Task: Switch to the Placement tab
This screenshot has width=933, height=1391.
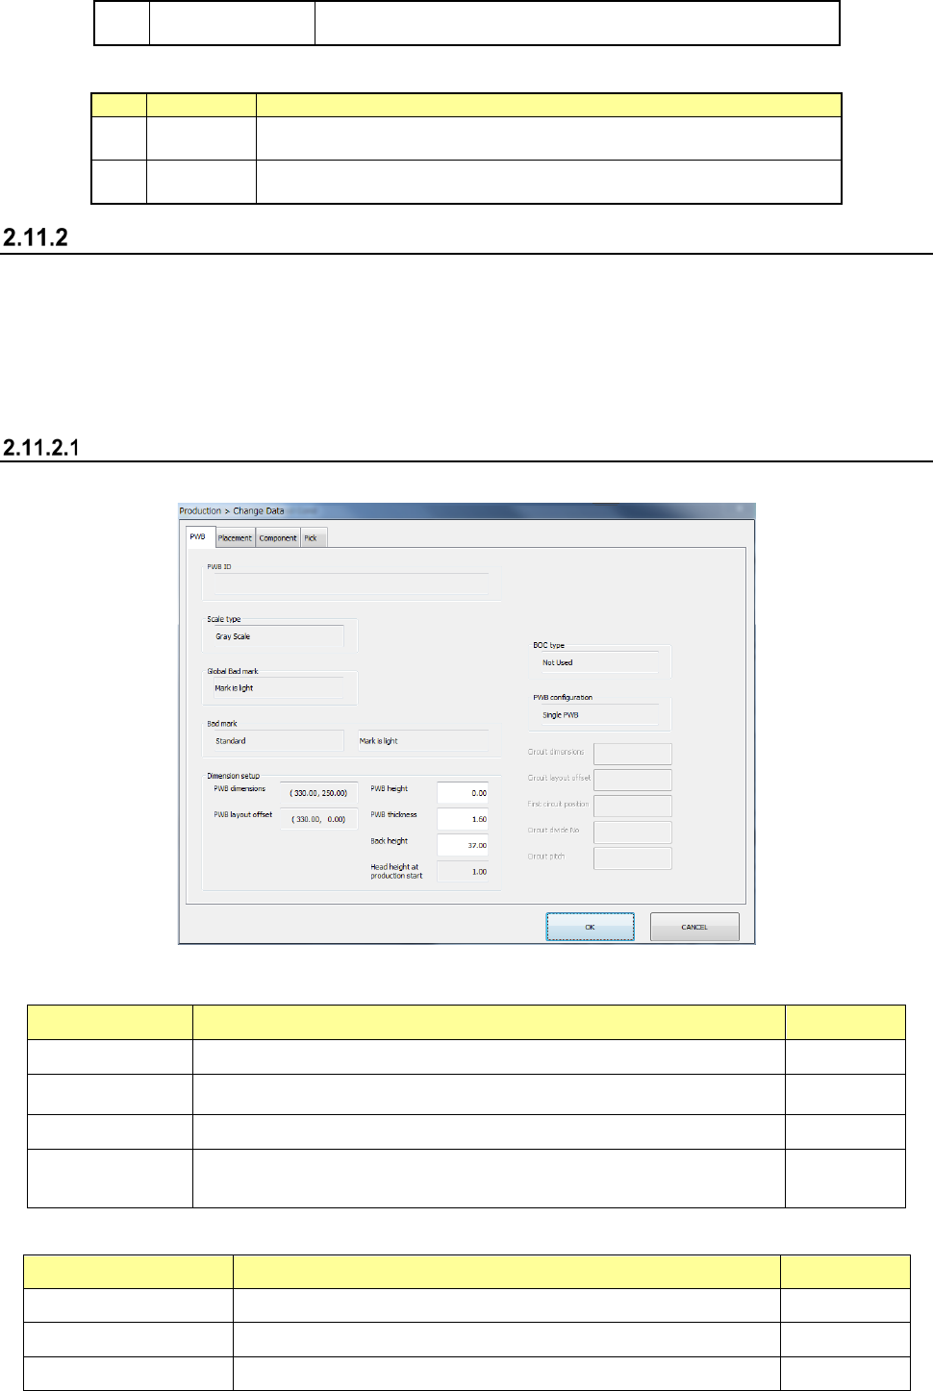Action: pos(235,538)
